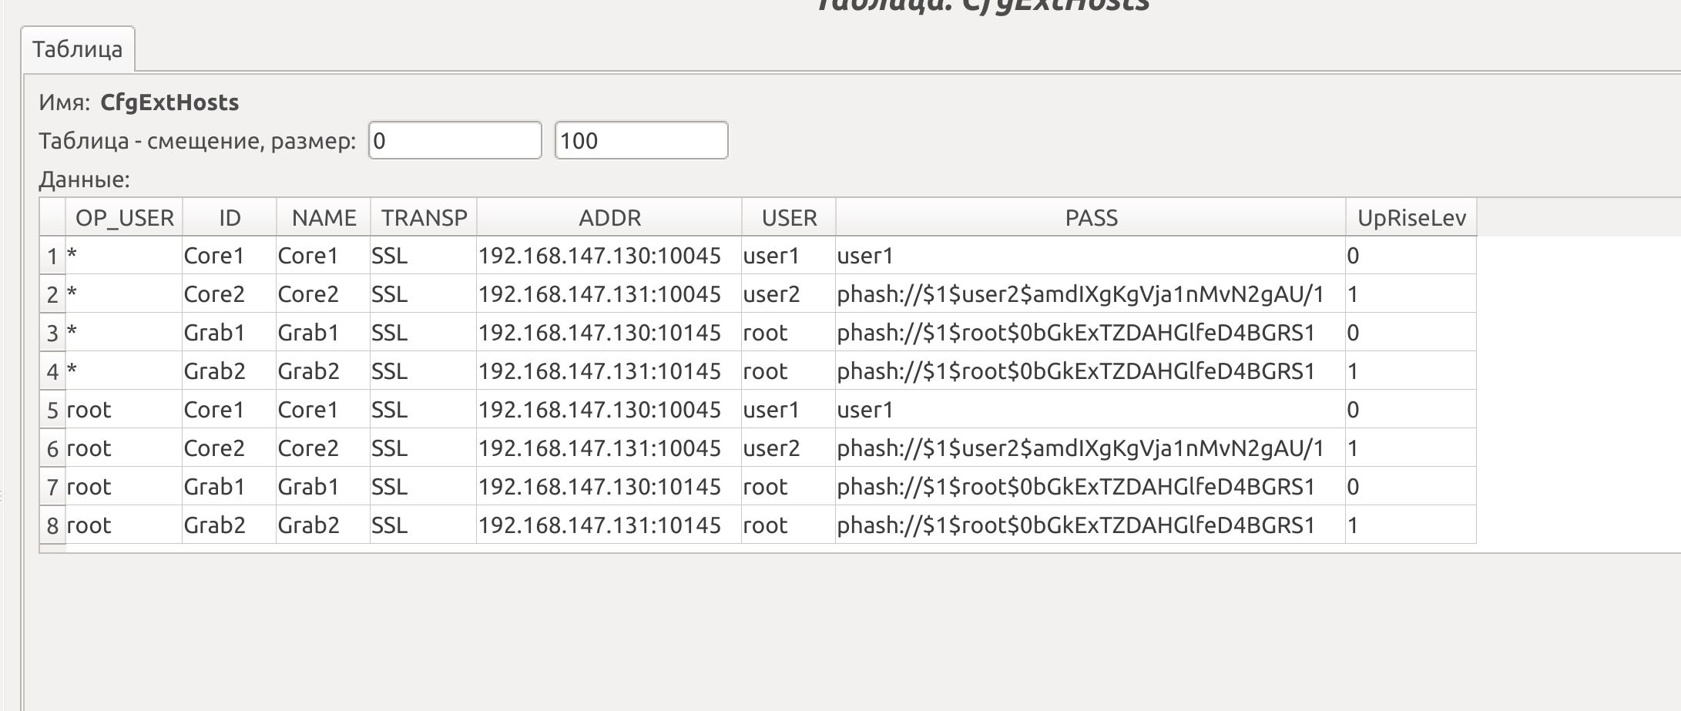Image resolution: width=1681 pixels, height=711 pixels.
Task: Click the table size field containing 100
Action: 641,141
